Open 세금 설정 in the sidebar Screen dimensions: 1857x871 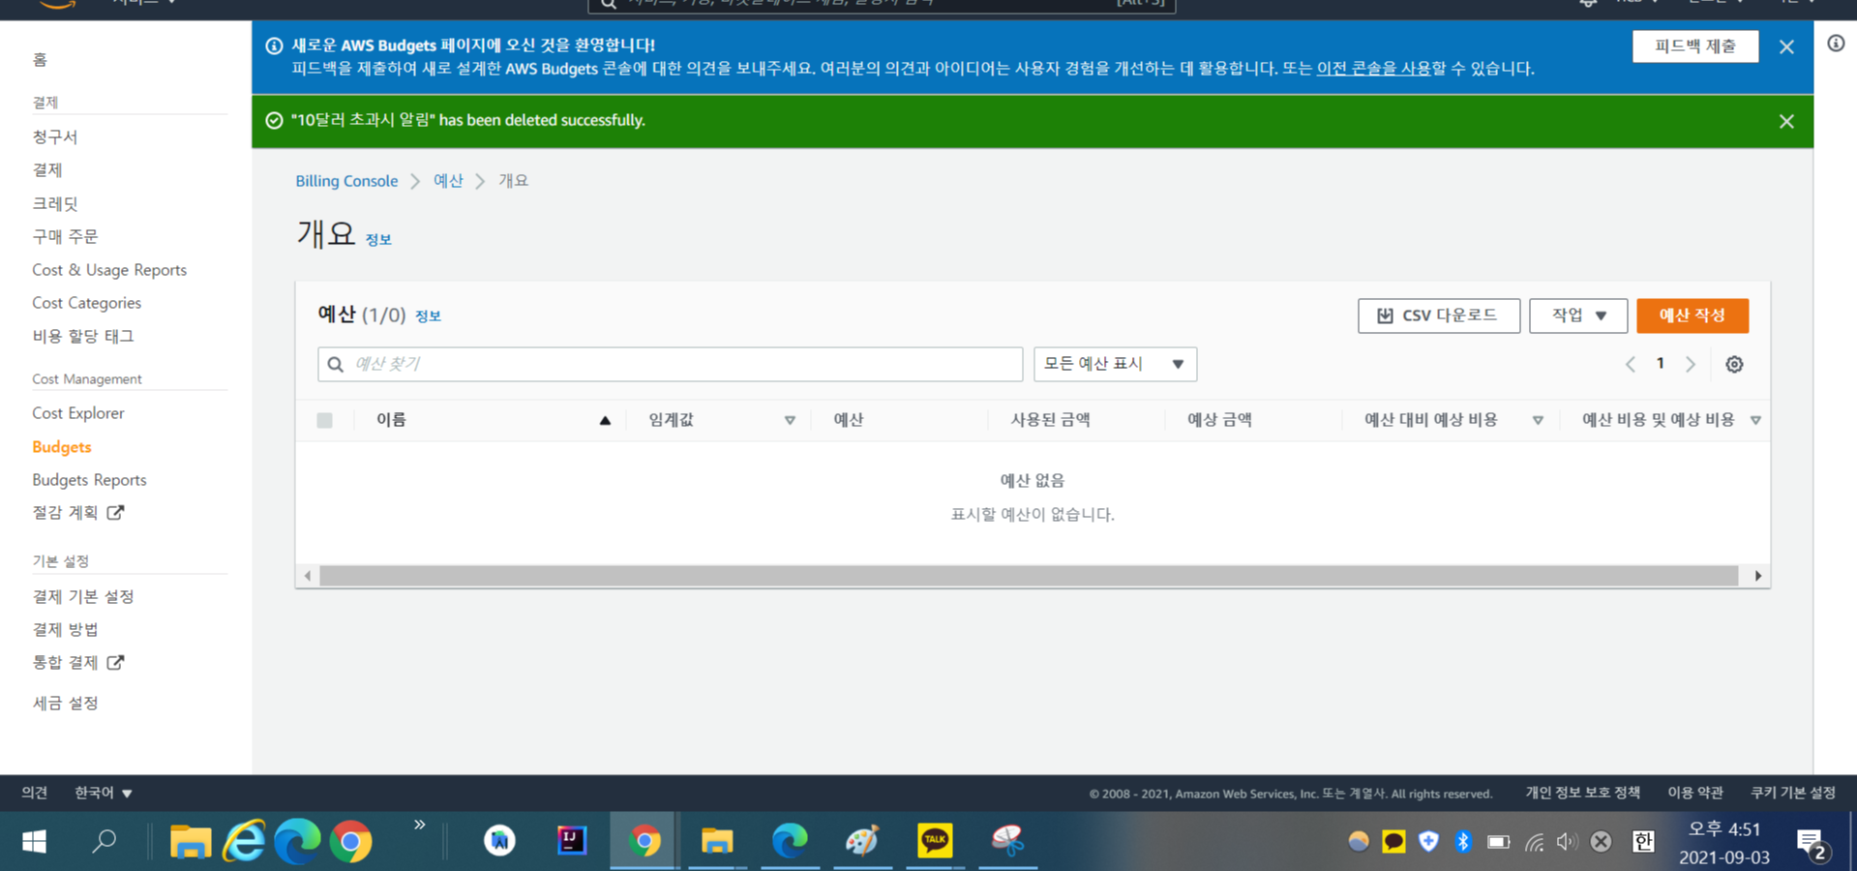tap(65, 704)
